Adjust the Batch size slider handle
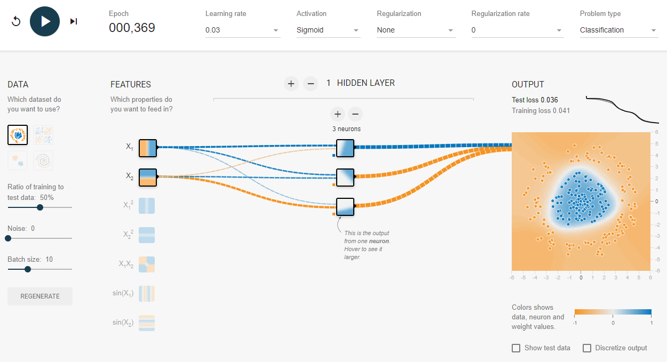667x362 pixels. click(x=28, y=269)
